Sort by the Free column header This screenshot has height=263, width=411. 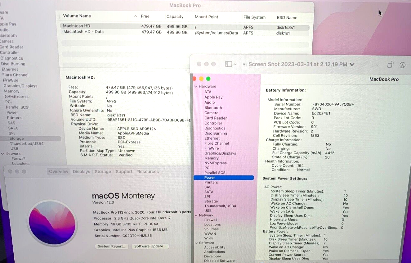point(145,16)
